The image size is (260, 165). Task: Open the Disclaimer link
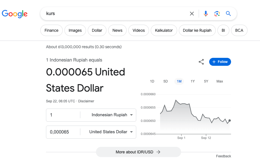[86, 101]
